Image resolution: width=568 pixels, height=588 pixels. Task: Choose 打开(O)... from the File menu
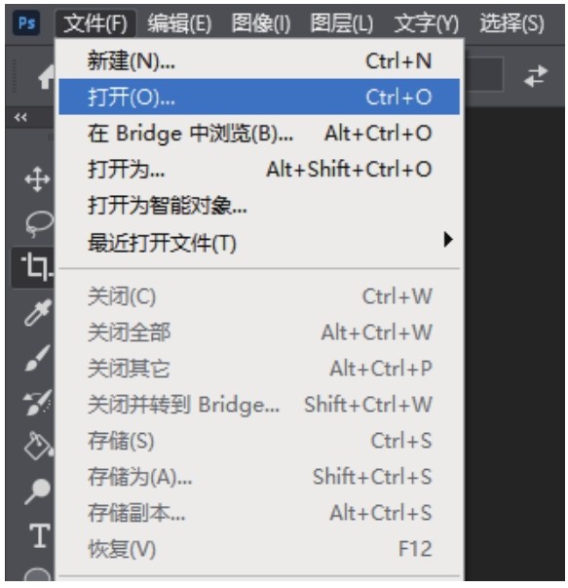[259, 97]
